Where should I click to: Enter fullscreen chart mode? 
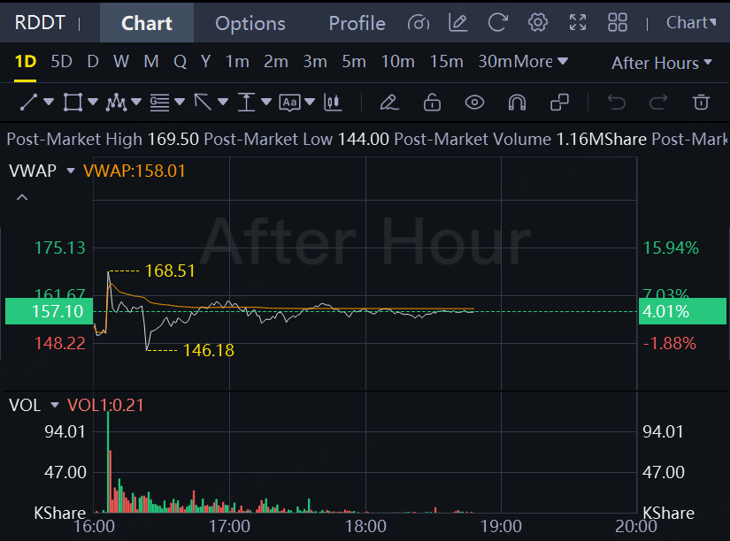pos(578,23)
